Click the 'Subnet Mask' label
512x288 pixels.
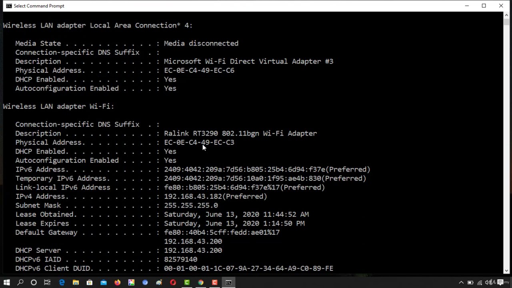pos(38,205)
